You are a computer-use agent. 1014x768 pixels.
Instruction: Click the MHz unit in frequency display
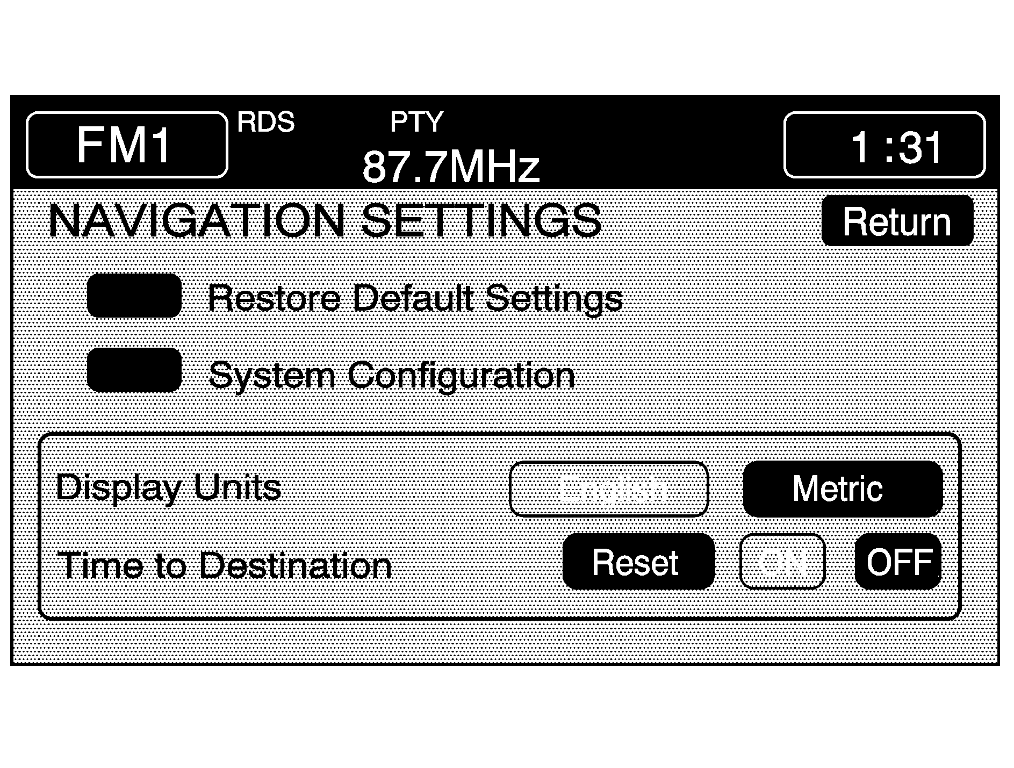tap(493, 167)
